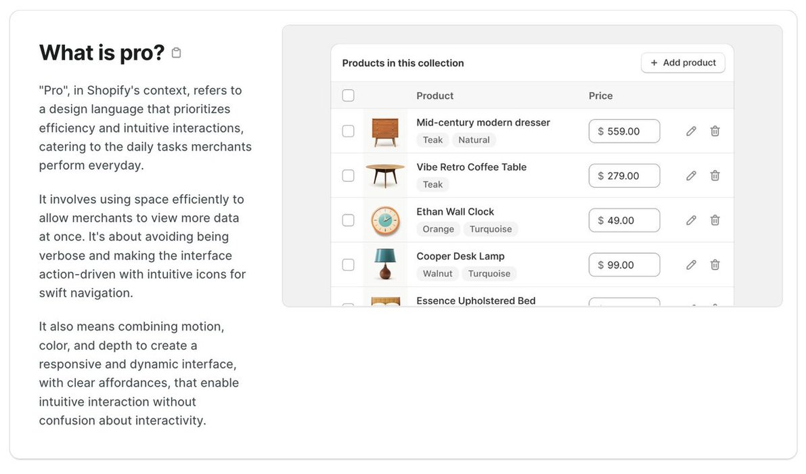This screenshot has height=474, width=806.
Task: Delete the Ethan Wall Clock product
Action: [x=715, y=220]
